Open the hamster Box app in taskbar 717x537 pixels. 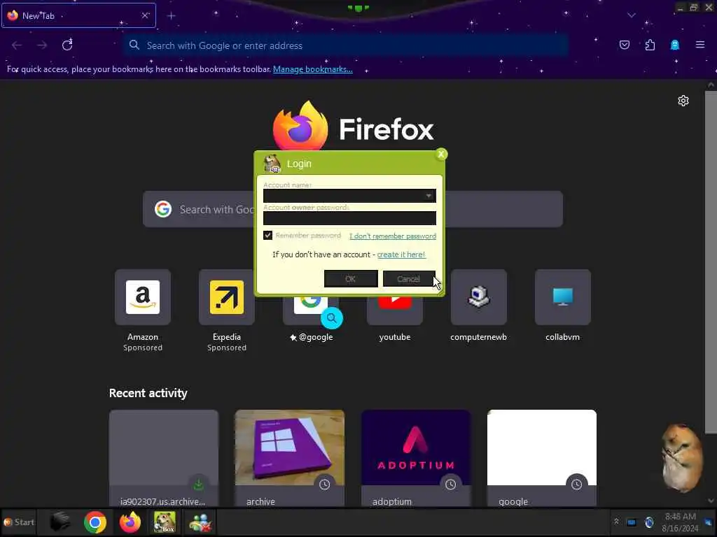(x=165, y=522)
